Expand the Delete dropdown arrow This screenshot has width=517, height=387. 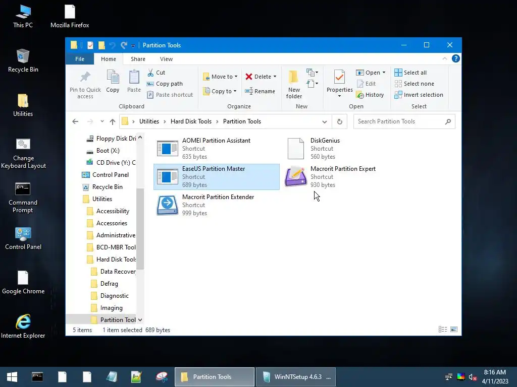[275, 77]
